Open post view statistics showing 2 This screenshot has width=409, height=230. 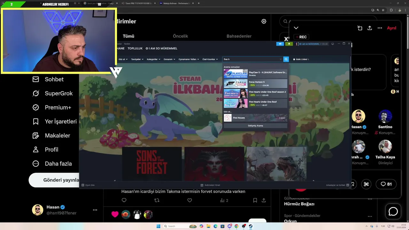click(x=224, y=200)
